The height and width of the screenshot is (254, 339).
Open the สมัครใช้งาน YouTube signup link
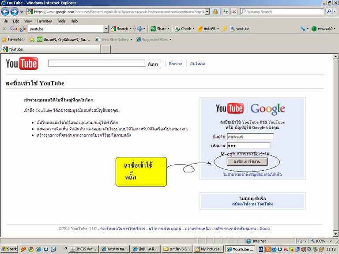[252, 204]
